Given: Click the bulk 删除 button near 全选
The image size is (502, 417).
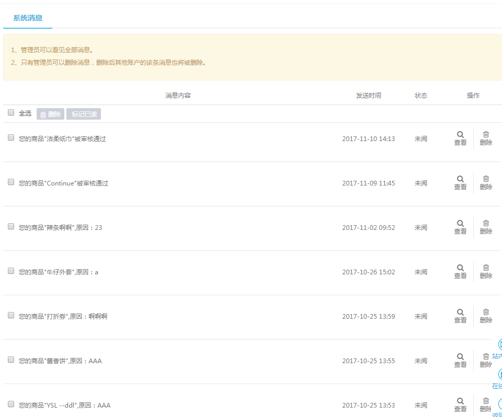Looking at the screenshot, I should (x=50, y=114).
